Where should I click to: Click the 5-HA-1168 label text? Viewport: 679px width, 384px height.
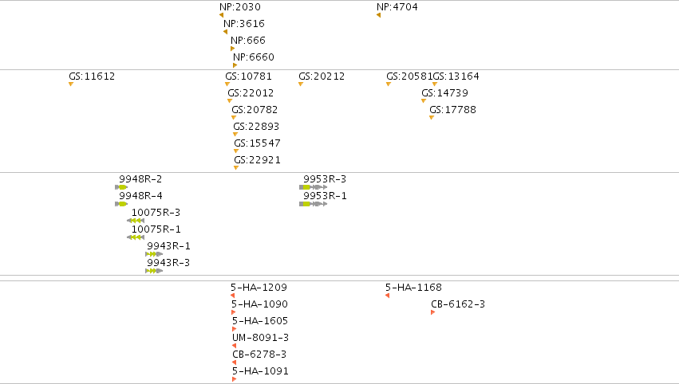click(413, 288)
